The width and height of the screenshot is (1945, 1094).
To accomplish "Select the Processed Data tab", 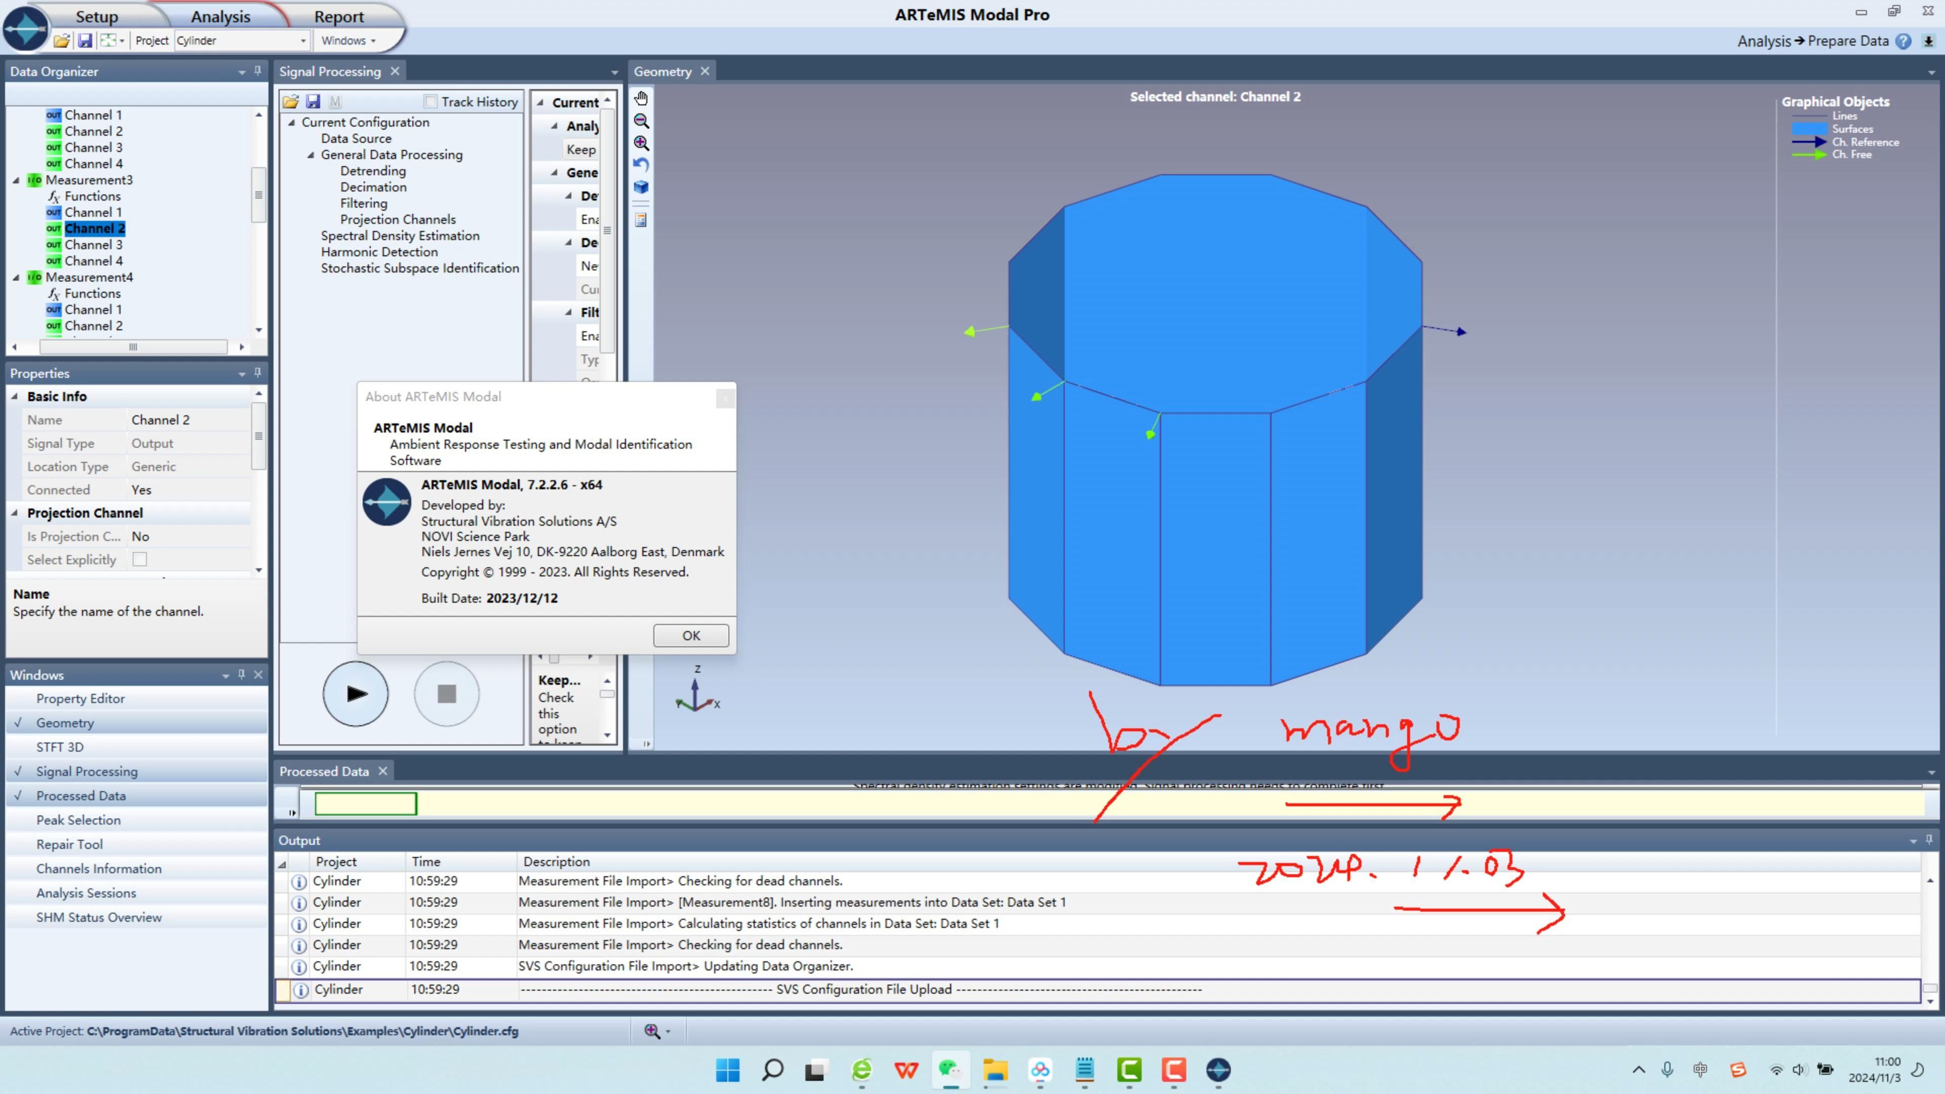I will pyautogui.click(x=324, y=771).
